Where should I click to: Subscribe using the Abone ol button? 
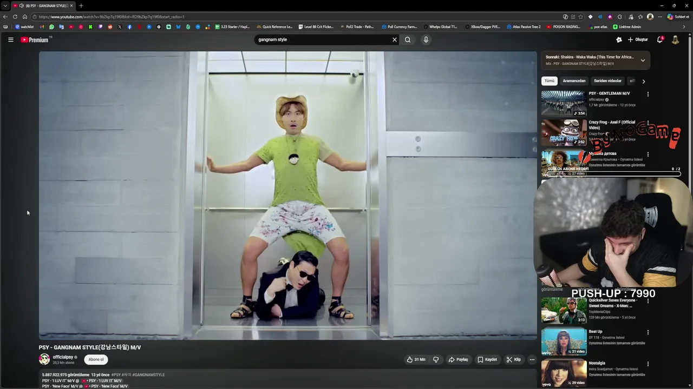tap(96, 359)
